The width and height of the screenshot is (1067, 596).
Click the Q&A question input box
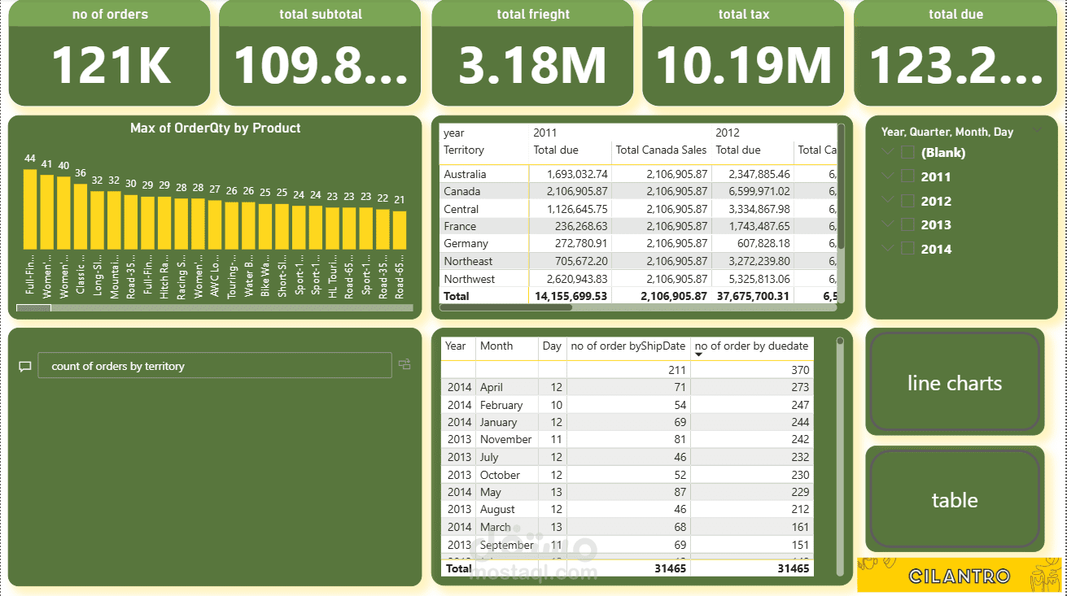tap(215, 366)
